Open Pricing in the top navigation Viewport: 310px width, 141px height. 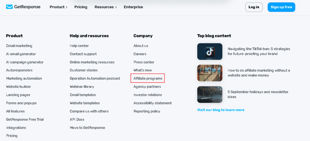pos(81,7)
